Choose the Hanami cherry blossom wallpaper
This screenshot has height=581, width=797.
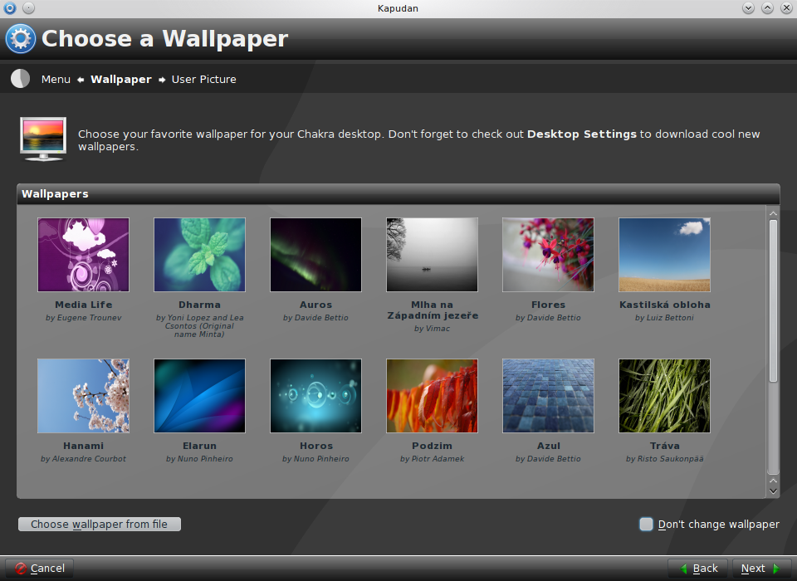point(83,396)
